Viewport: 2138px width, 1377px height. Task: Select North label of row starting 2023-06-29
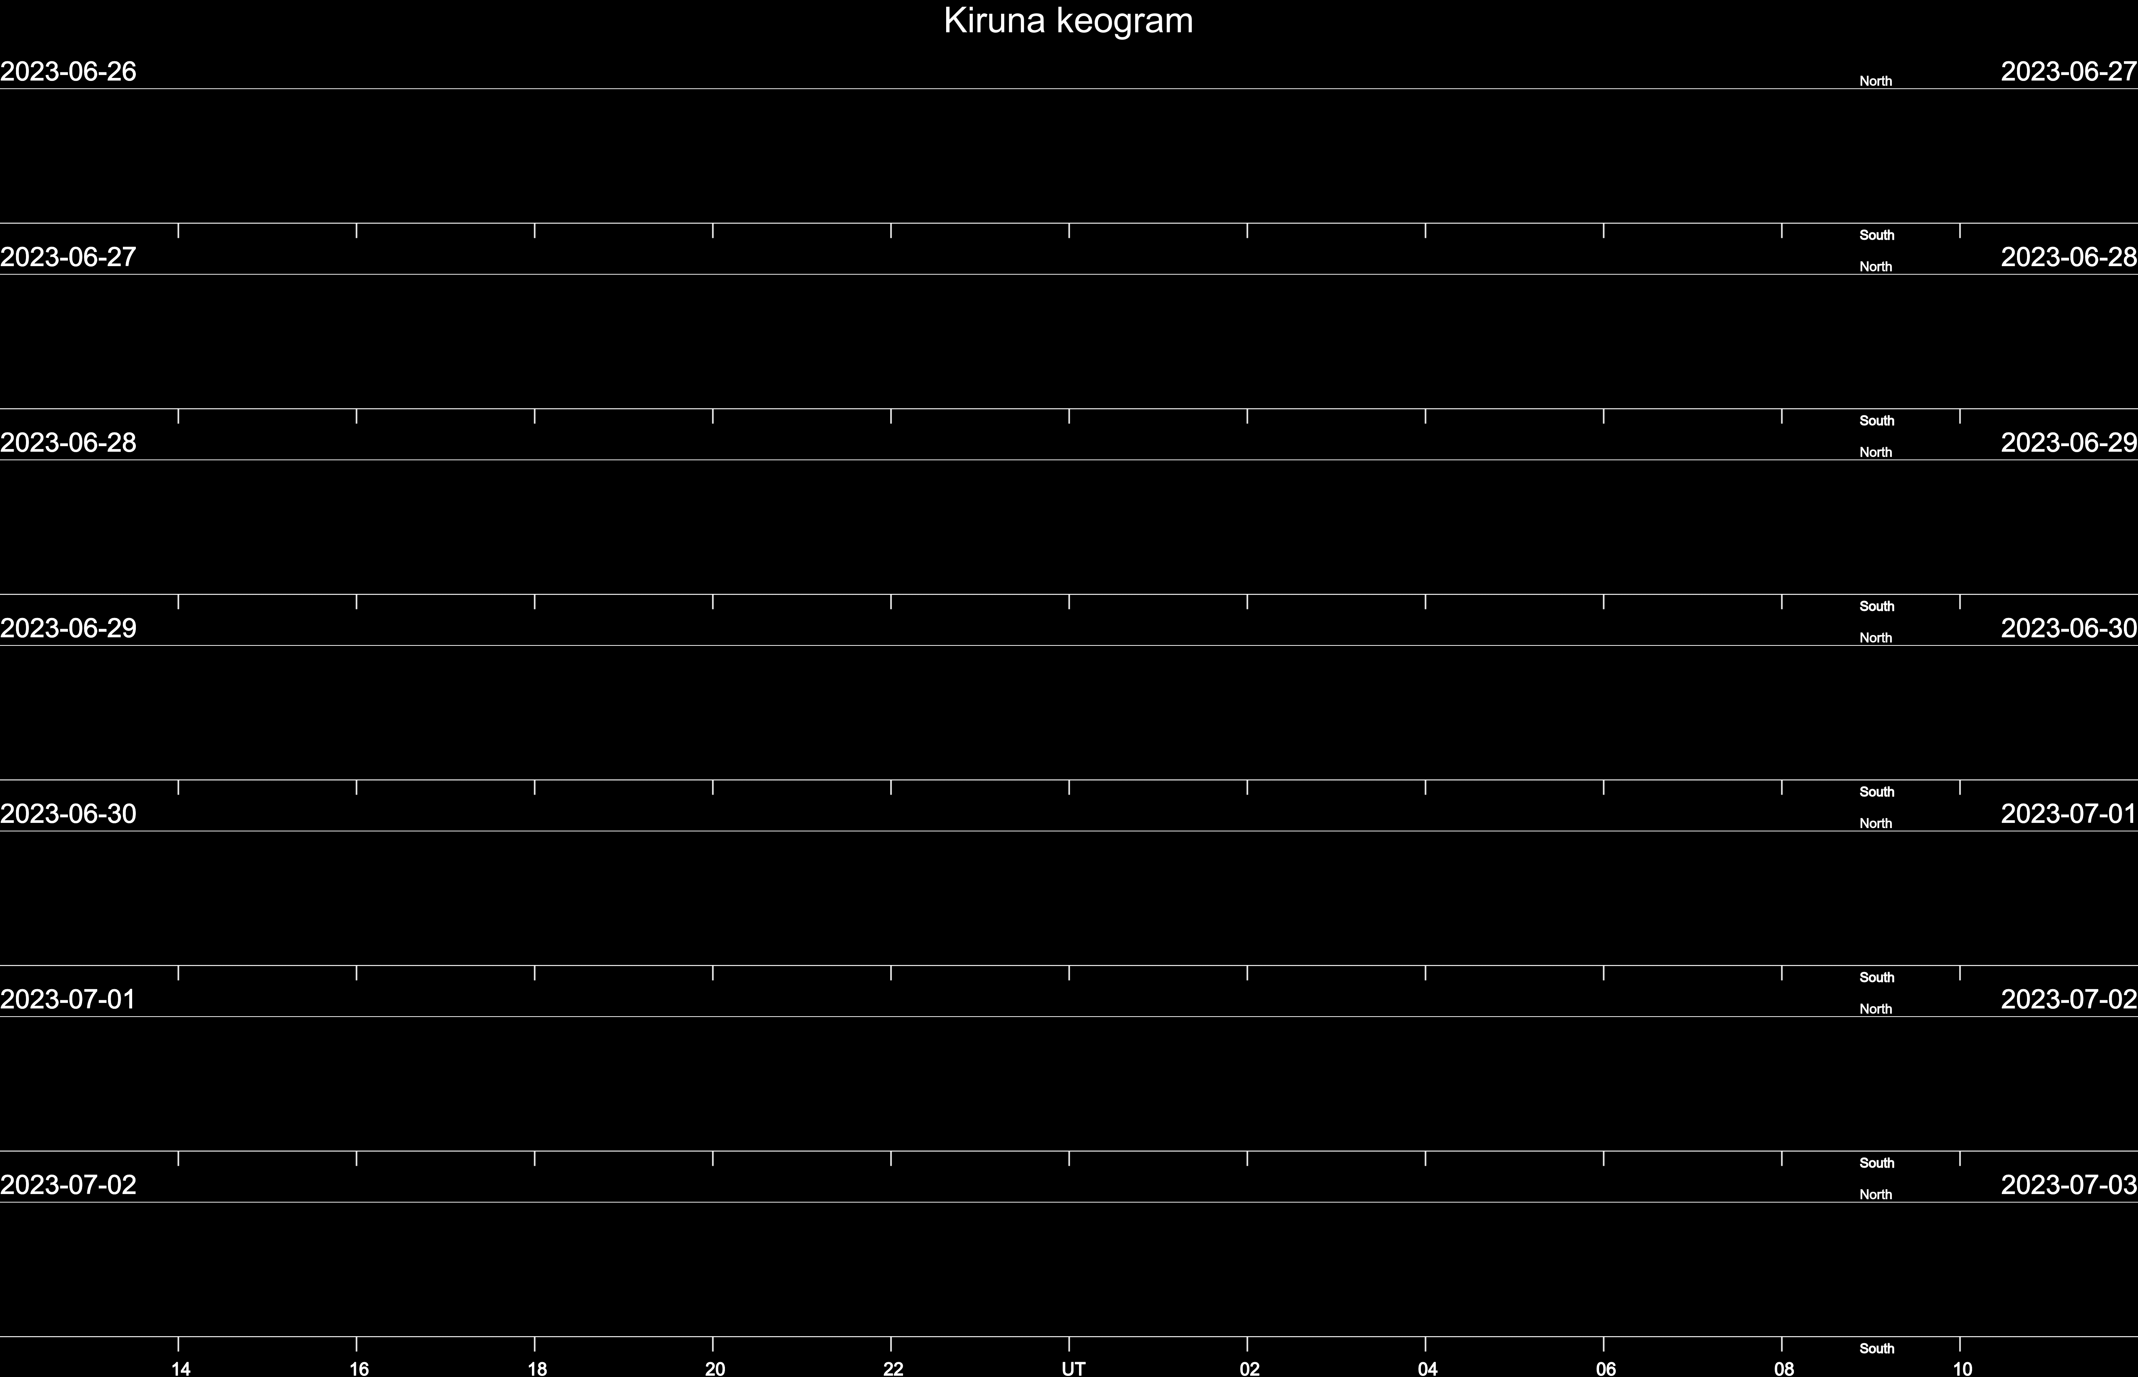1875,638
